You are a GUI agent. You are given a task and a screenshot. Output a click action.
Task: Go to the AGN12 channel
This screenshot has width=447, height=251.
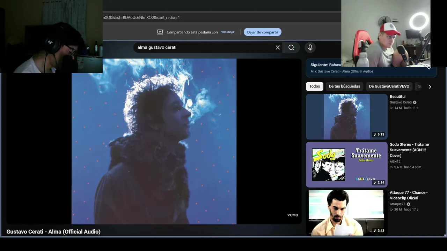[395, 162]
